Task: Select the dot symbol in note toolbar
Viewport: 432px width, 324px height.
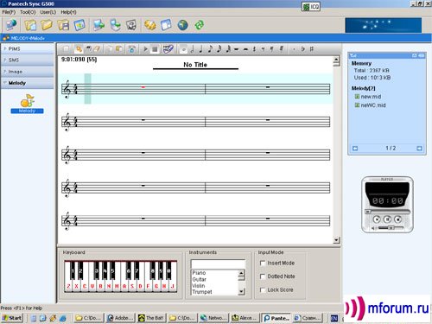Action: click(294, 49)
